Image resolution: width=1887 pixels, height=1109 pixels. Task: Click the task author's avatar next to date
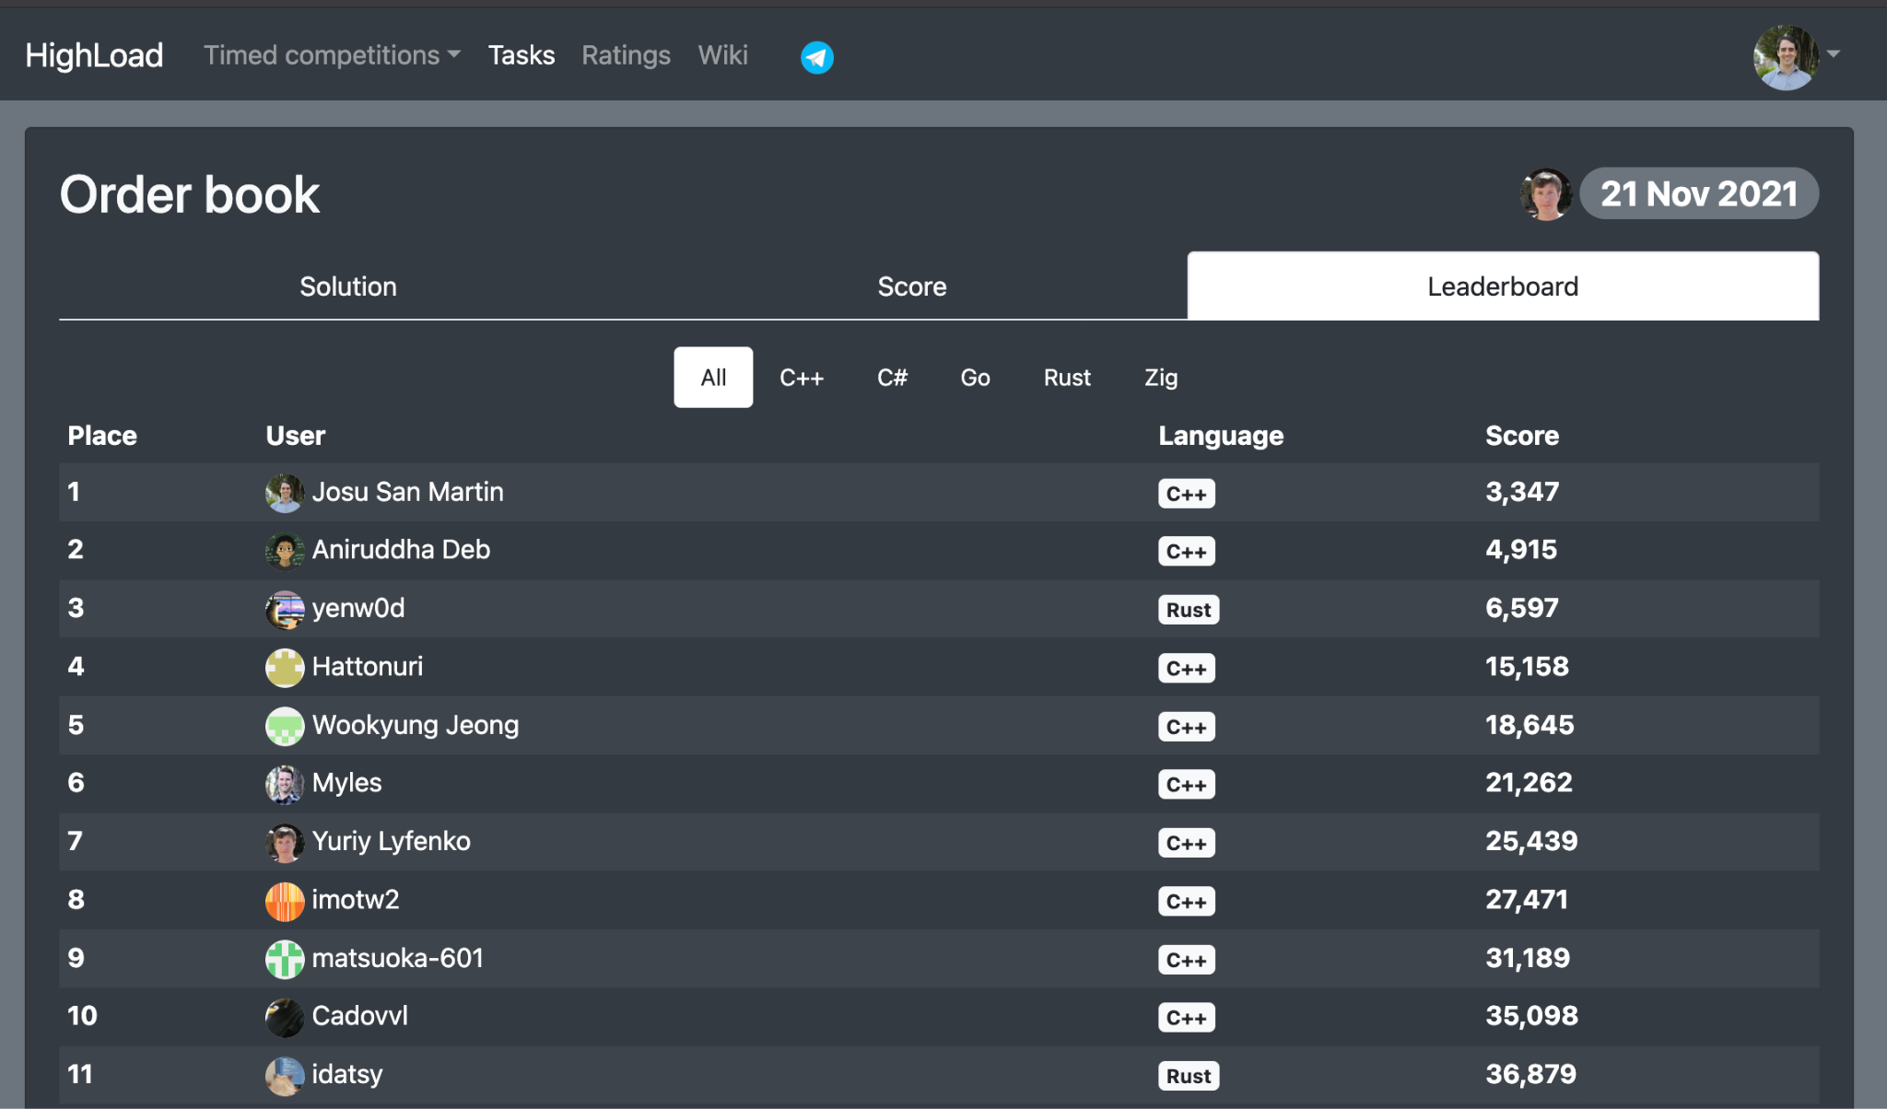[1545, 193]
